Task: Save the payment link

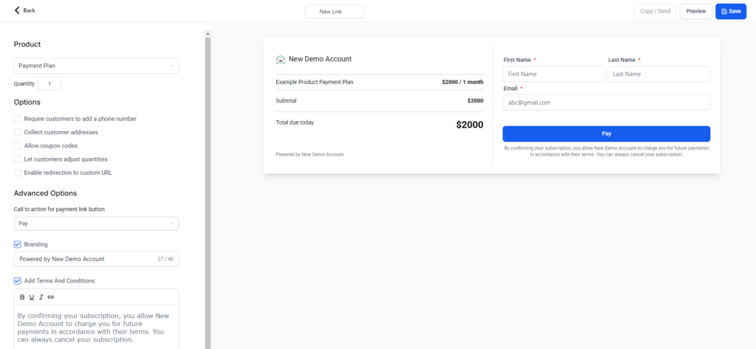Action: pyautogui.click(x=731, y=11)
